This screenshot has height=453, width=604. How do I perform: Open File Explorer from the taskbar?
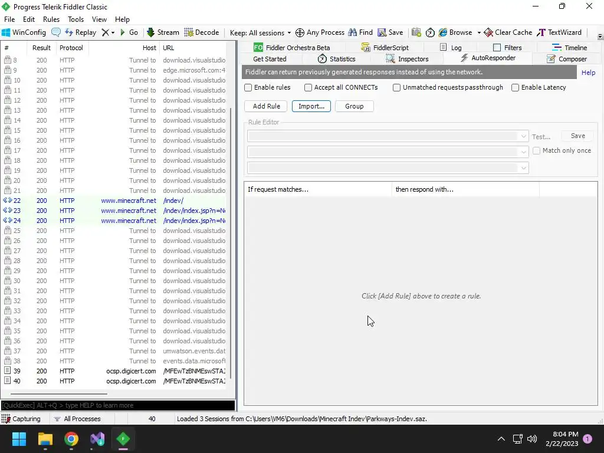point(45,439)
